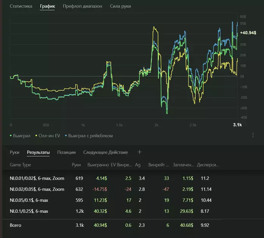
Task: Select the NL0.01/0.02$ 6-max Zoom row
Action: tap(37, 178)
